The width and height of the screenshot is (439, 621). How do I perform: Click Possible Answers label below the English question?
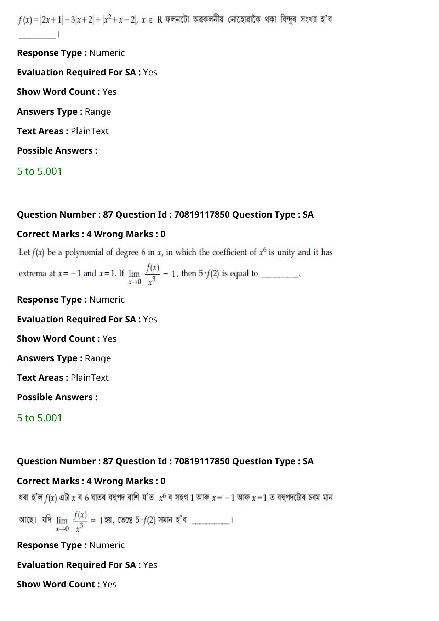click(57, 397)
